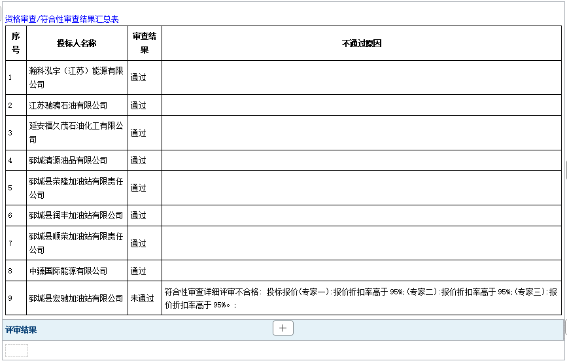The width and height of the screenshot is (567, 363).
Task: Select bidder 瀚科泓宇（江苏）能源有限公司
Action: pos(77,77)
